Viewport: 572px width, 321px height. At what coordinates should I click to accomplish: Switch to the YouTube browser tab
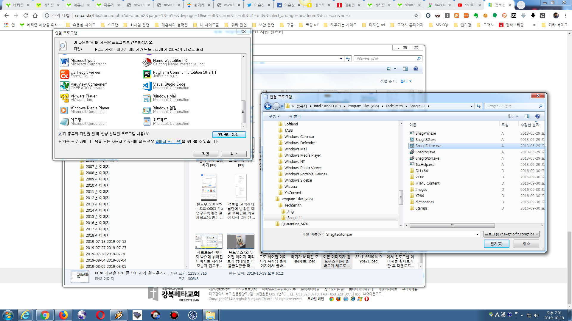pos(470,5)
